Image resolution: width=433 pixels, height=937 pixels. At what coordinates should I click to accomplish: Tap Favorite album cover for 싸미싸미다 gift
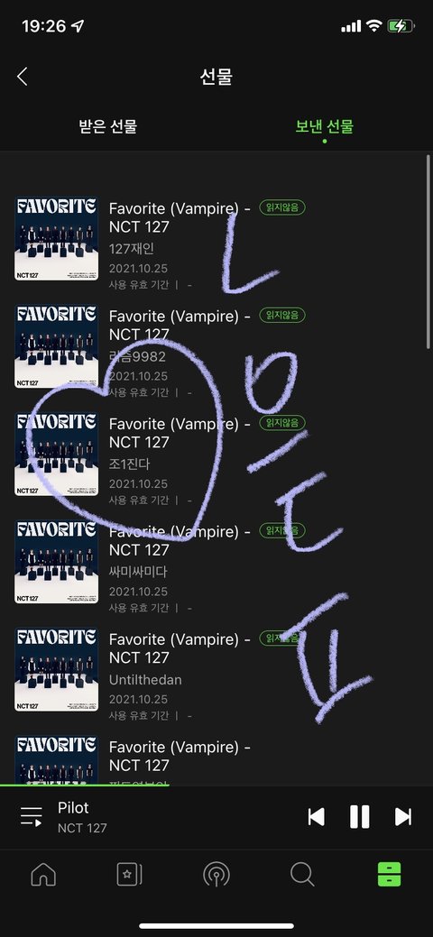tap(56, 562)
